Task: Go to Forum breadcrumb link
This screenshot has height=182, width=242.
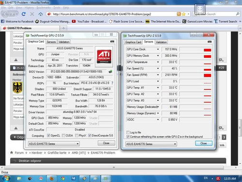Action: tap(19, 153)
